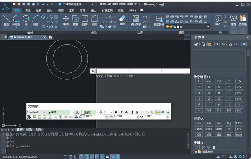Screen dimensions: 251x159
Task: Click the calculator help globe icon
Action: tap(244, 44)
